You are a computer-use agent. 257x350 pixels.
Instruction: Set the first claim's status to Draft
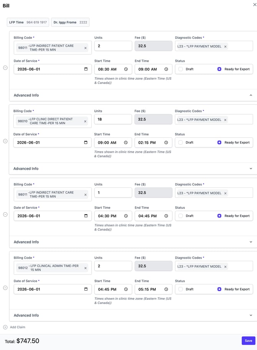[181, 69]
